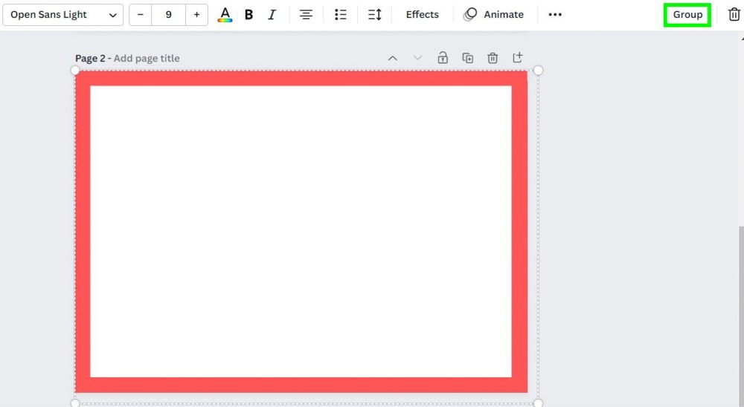
Task: Add a new page after Page 2
Action: coord(518,58)
